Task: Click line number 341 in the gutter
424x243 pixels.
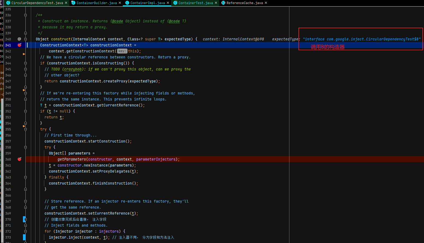Action: [8, 45]
